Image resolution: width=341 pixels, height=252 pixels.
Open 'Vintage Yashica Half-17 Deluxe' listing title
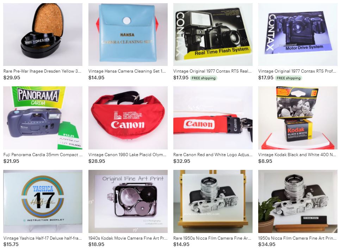[42, 238]
